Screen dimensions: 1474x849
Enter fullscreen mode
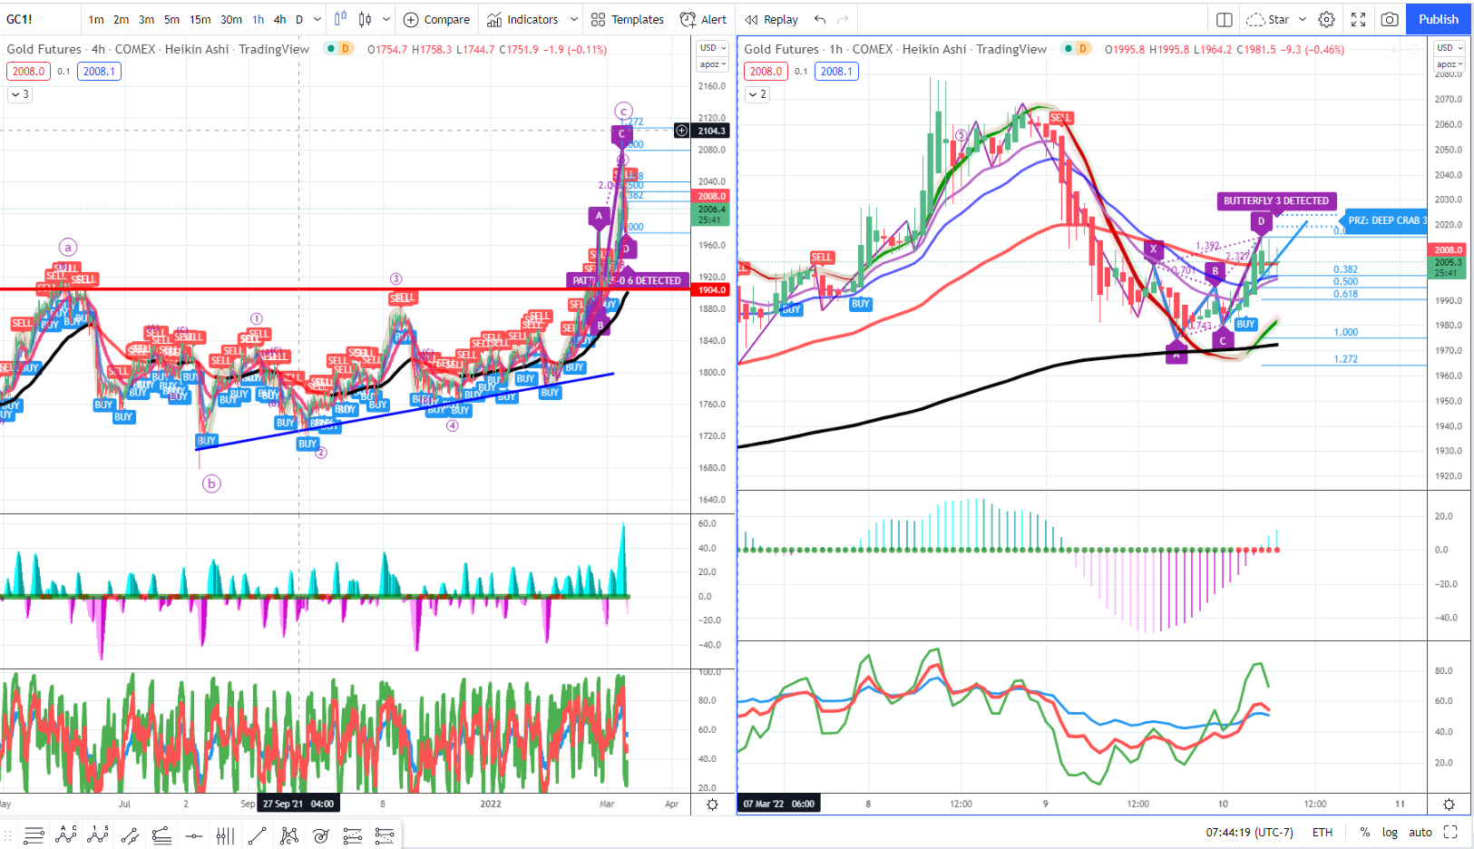(1358, 19)
